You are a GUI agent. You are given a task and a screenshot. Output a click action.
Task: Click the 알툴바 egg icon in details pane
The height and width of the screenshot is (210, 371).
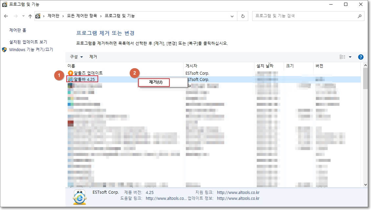[80, 197]
